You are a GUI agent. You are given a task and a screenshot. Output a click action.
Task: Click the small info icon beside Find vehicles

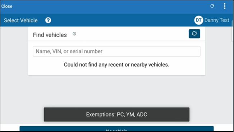tap(74, 34)
